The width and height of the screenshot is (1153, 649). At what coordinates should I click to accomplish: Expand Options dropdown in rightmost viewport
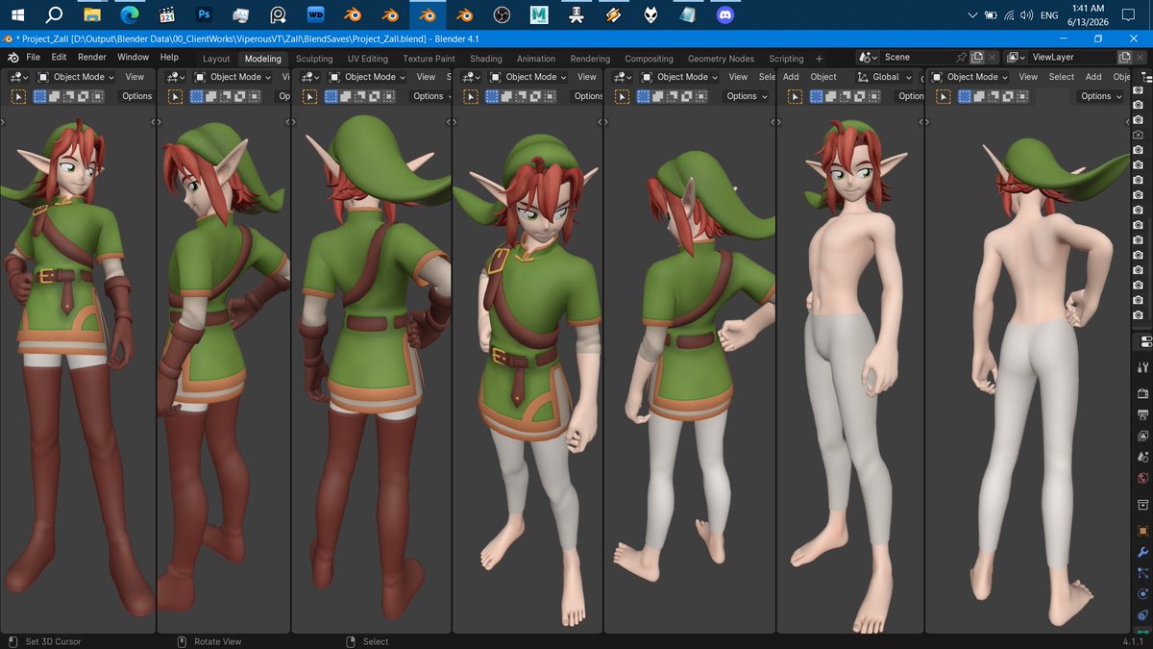coord(1100,96)
